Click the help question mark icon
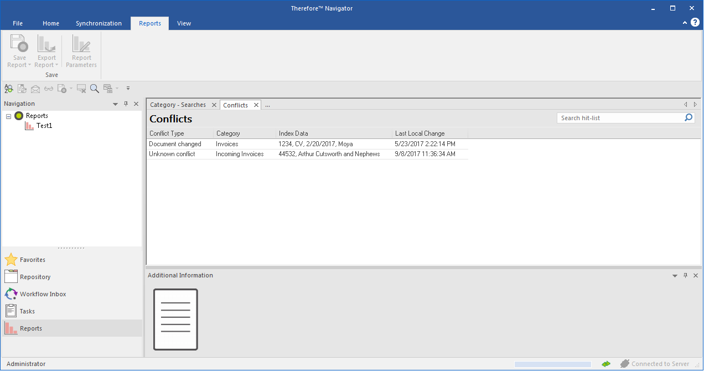704x371 pixels. tap(695, 23)
